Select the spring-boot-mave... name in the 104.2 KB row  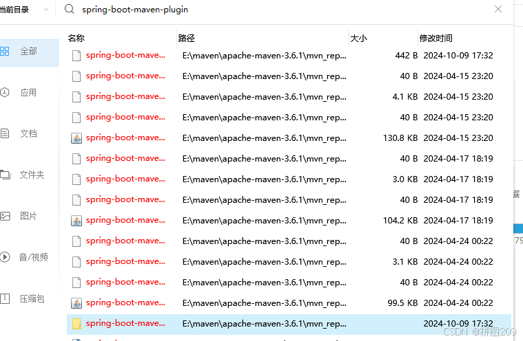pos(125,220)
